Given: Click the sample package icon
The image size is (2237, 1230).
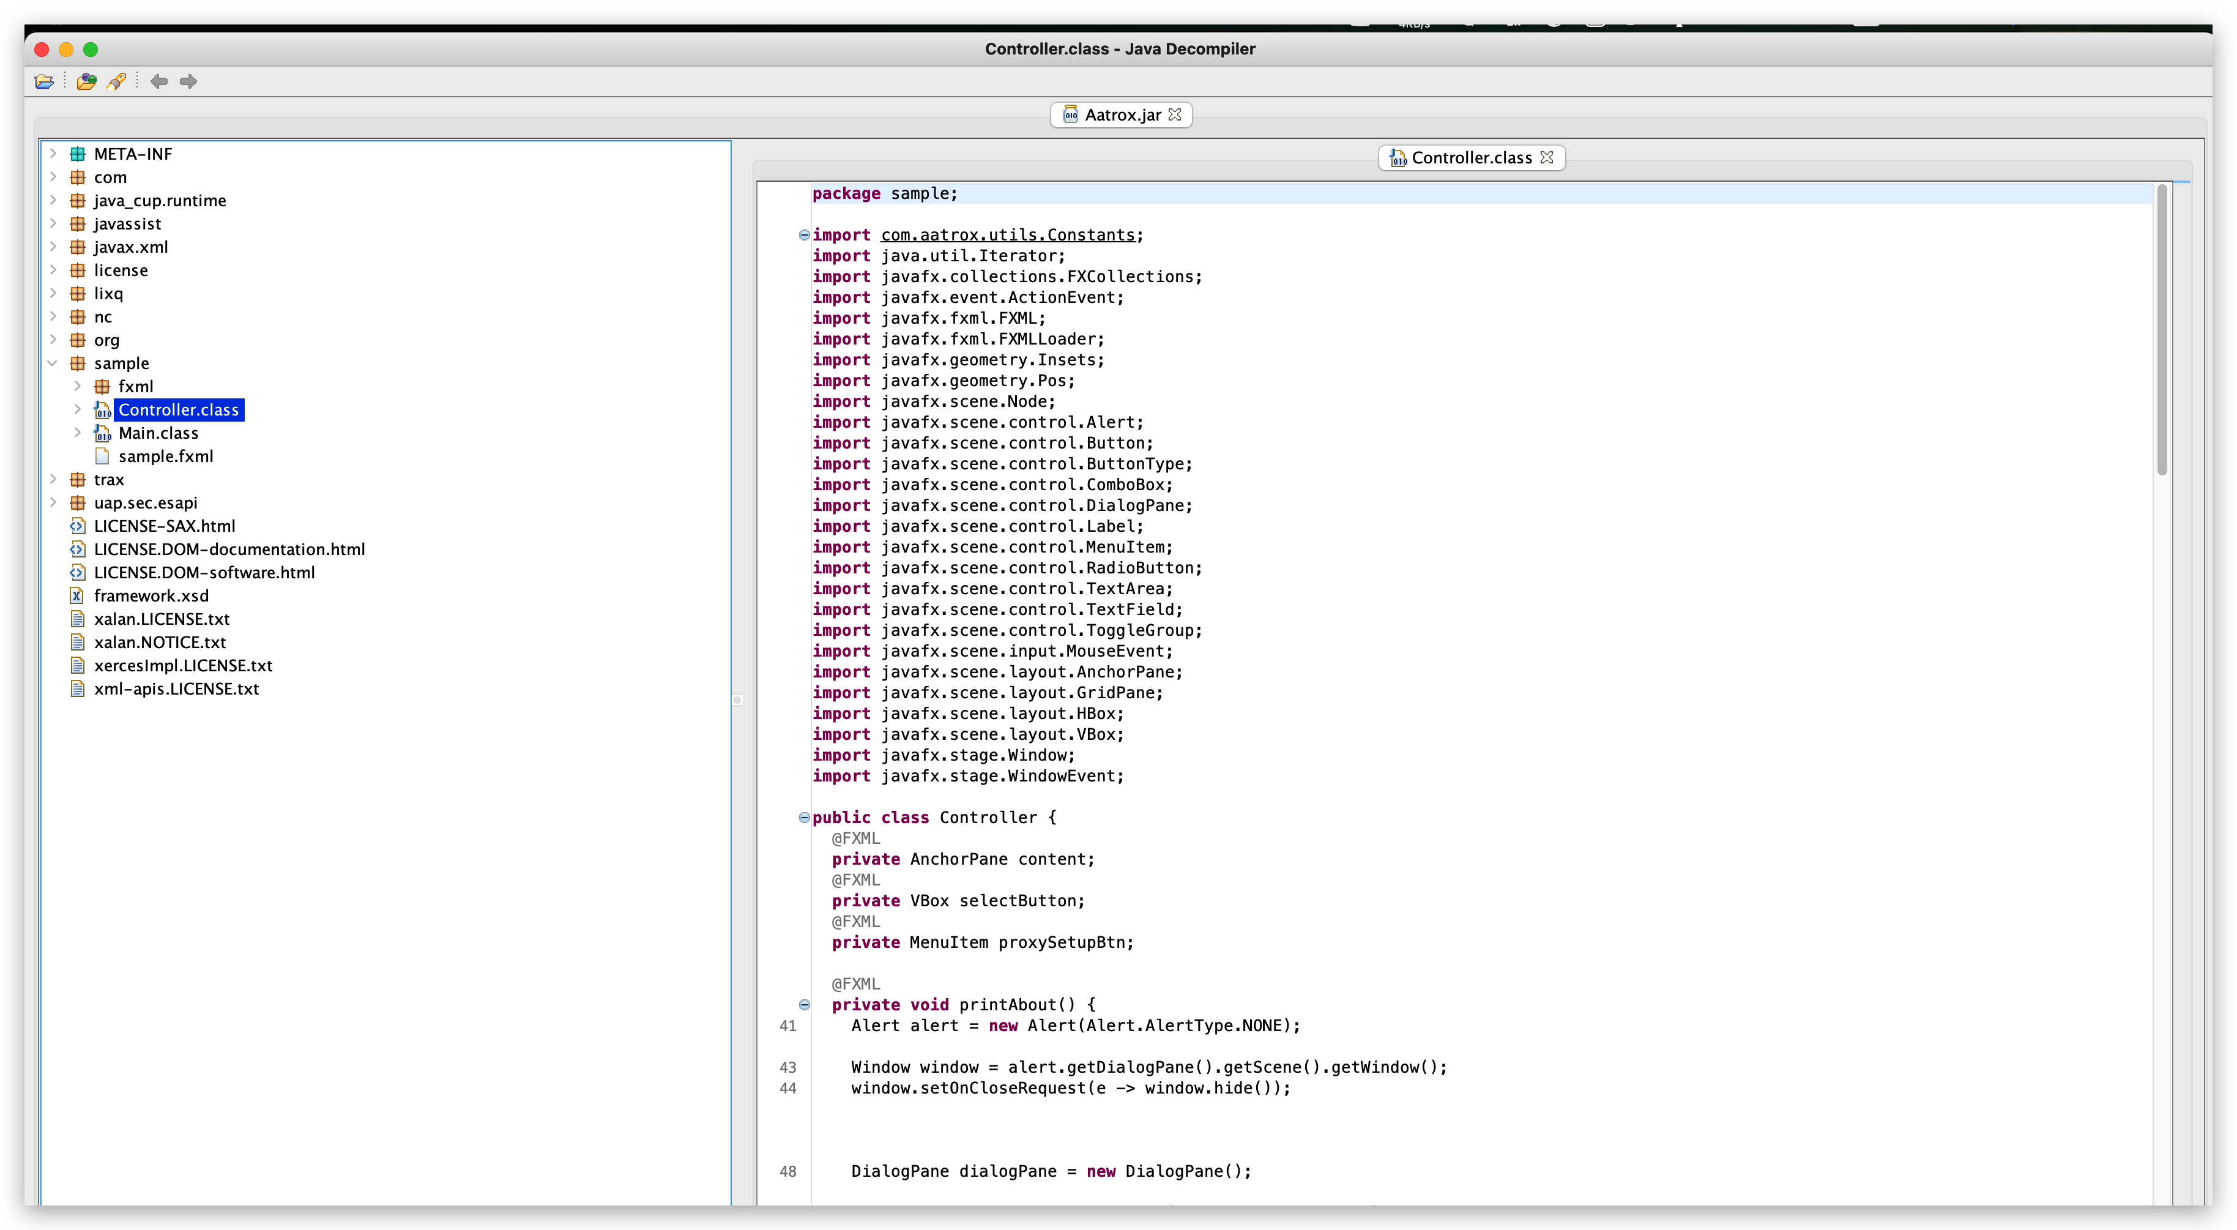Looking at the screenshot, I should click(77, 363).
